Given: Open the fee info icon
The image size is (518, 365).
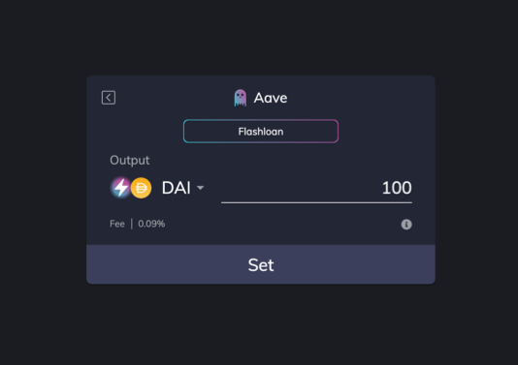Looking at the screenshot, I should click(x=406, y=225).
